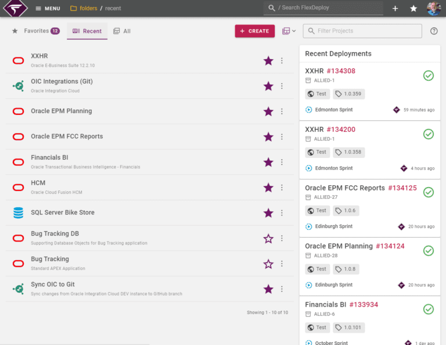446x345 pixels.
Task: Toggle favorite star for HCM
Action: [x=268, y=188]
